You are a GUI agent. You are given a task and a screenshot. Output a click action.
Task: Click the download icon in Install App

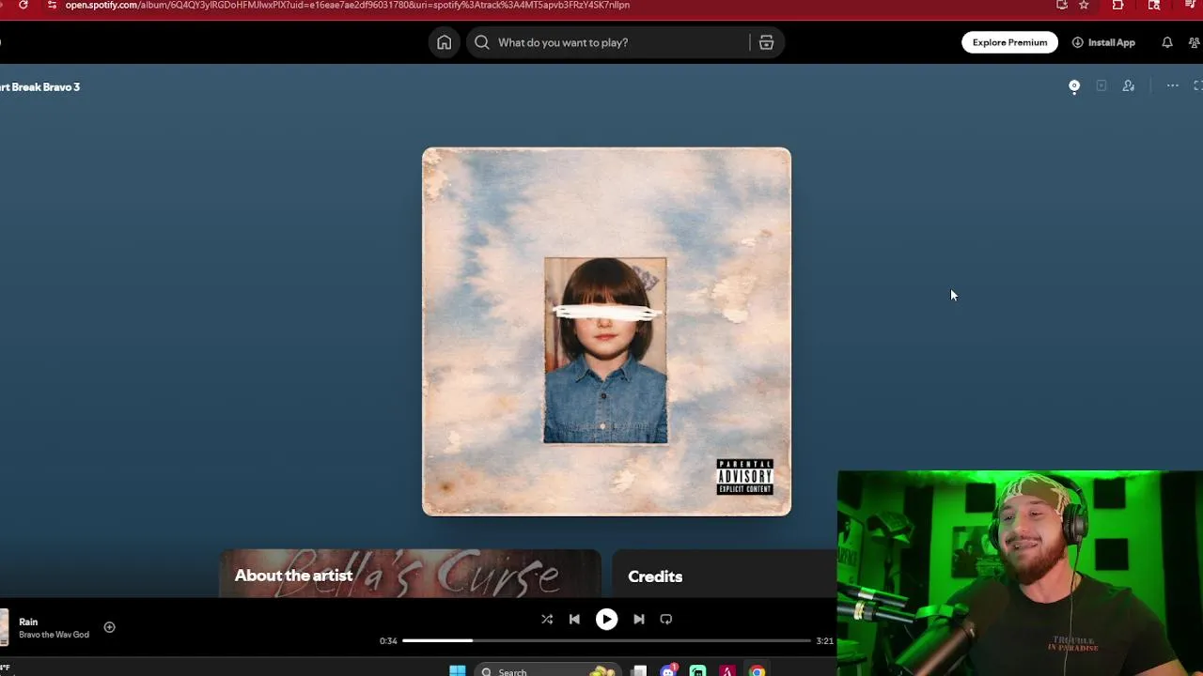(1078, 42)
